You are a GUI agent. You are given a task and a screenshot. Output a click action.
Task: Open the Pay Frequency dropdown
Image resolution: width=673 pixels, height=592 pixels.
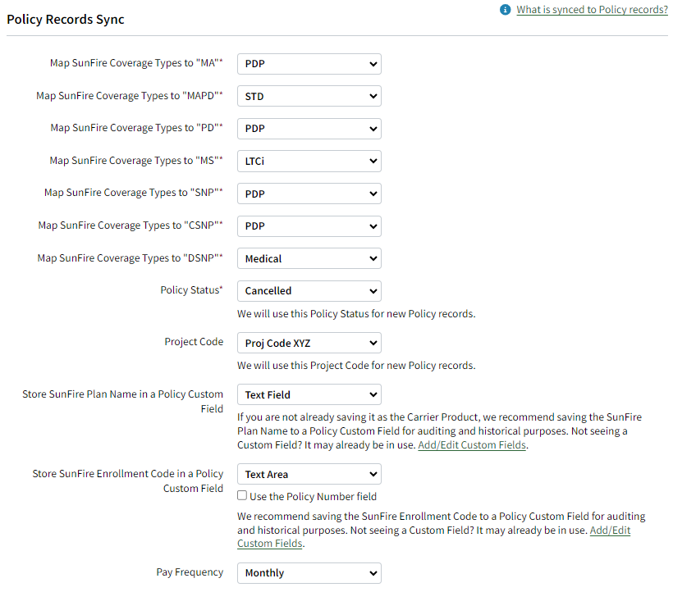[x=309, y=573]
